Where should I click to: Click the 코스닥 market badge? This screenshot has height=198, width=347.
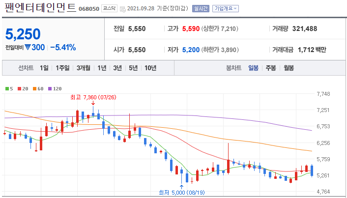click(109, 9)
